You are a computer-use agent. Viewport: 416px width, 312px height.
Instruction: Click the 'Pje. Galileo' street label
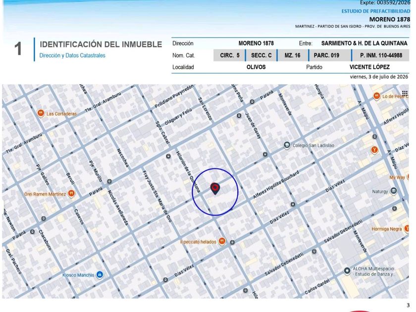coord(43,175)
